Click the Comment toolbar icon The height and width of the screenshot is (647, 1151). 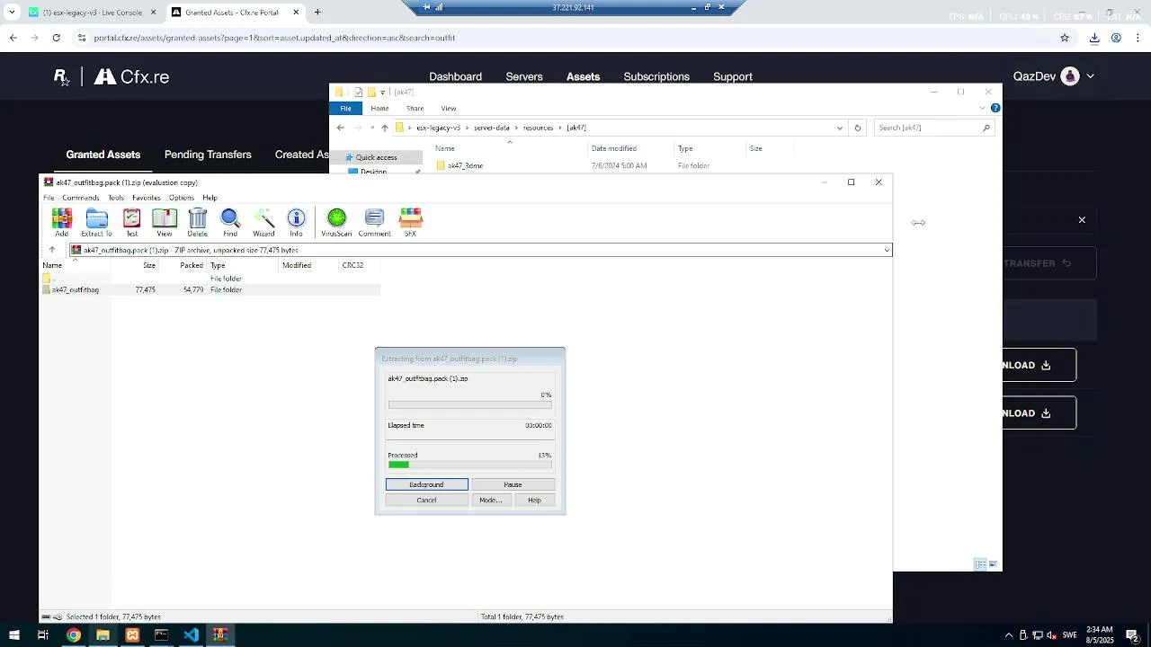click(374, 222)
